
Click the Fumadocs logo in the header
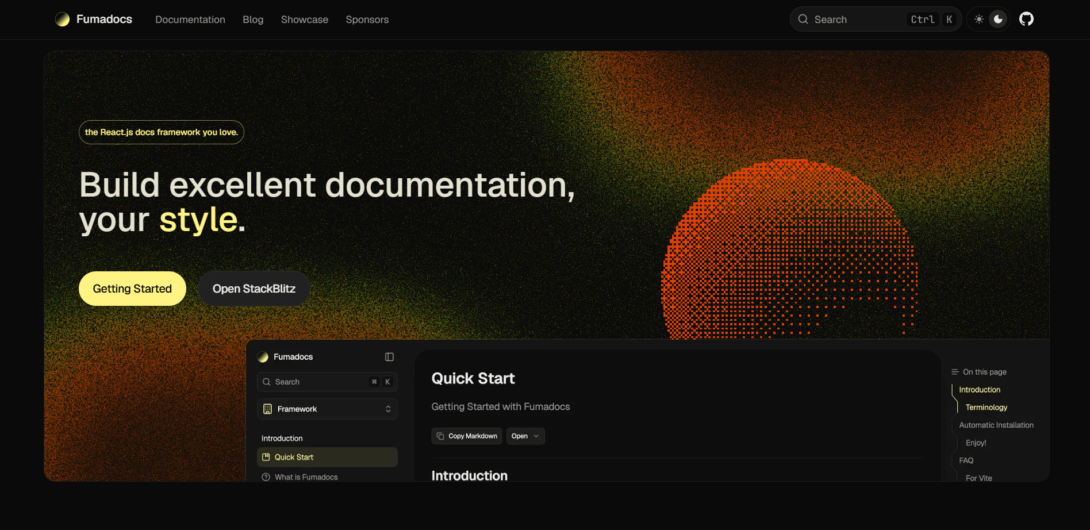[x=62, y=20]
